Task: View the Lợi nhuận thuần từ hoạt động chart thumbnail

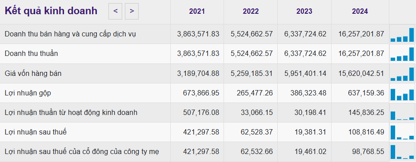Action: [402, 113]
